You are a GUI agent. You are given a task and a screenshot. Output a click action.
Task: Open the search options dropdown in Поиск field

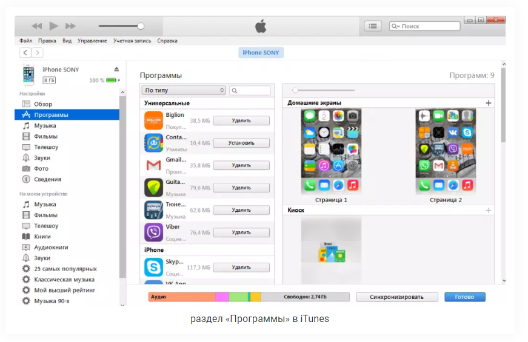click(395, 27)
